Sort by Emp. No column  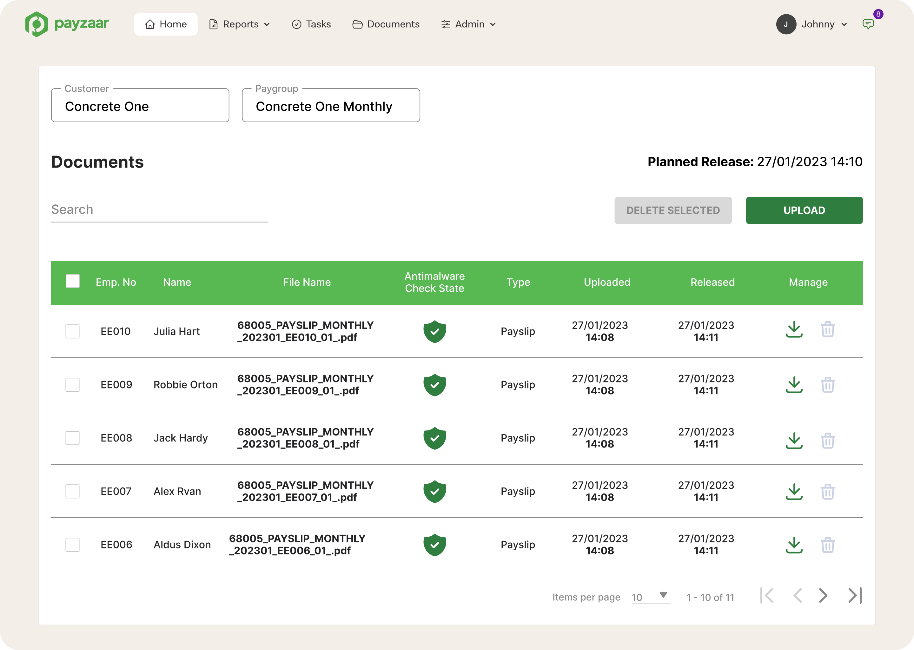coord(116,282)
